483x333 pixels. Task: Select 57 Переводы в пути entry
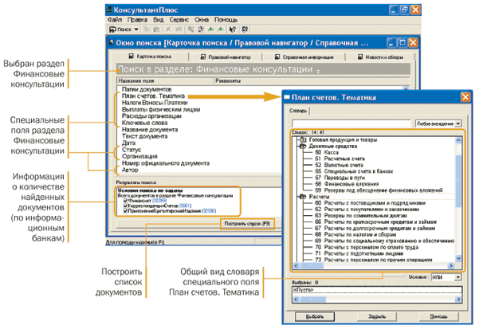[340, 178]
